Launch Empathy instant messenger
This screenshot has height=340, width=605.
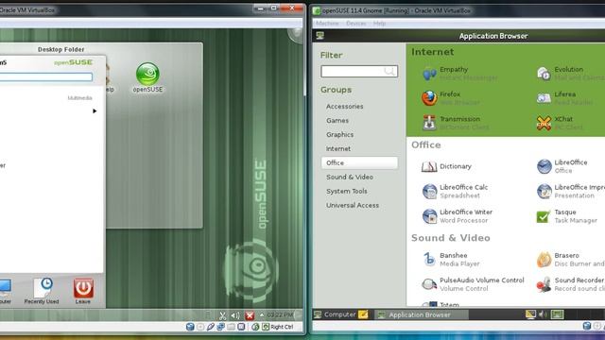point(460,74)
